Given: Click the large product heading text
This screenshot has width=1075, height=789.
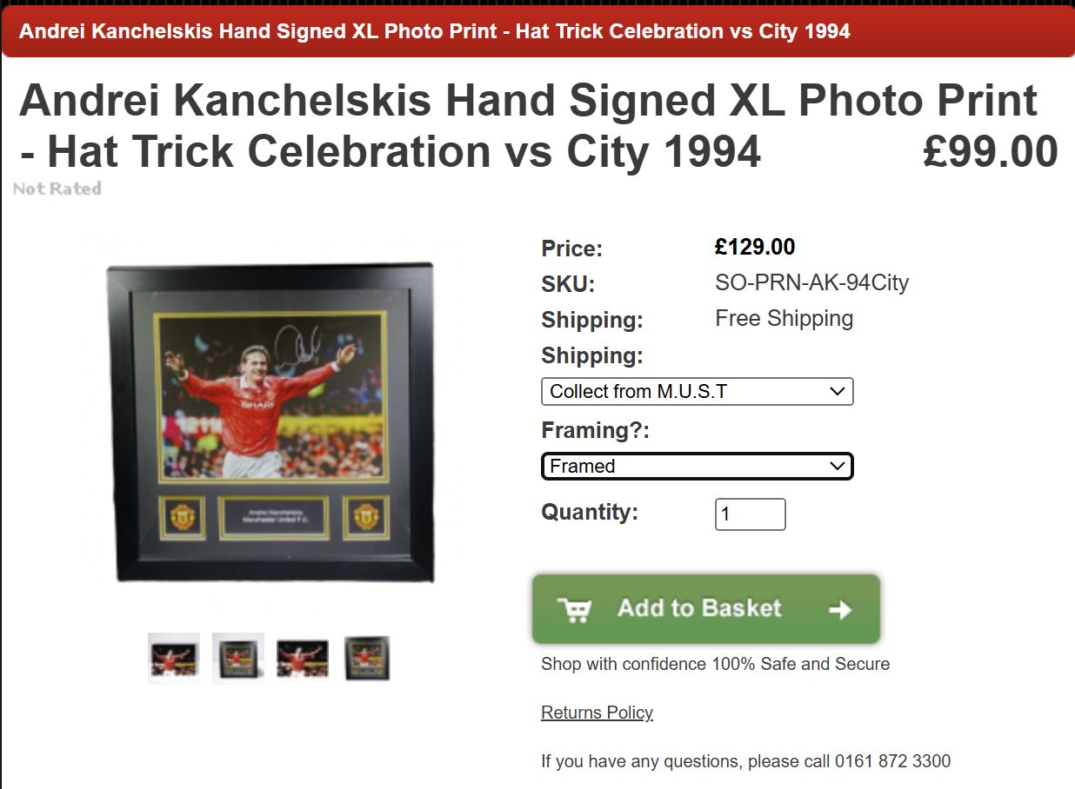Looking at the screenshot, I should tap(528, 126).
